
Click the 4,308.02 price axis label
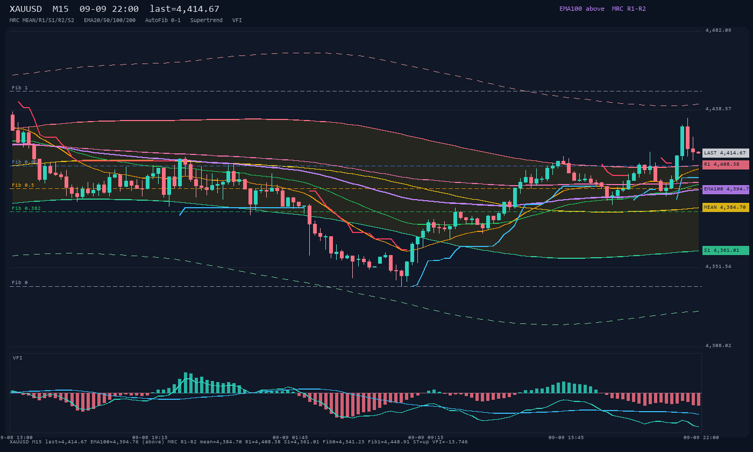tap(719, 345)
